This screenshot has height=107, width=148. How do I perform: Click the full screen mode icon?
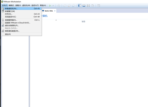click(x=88, y=6)
